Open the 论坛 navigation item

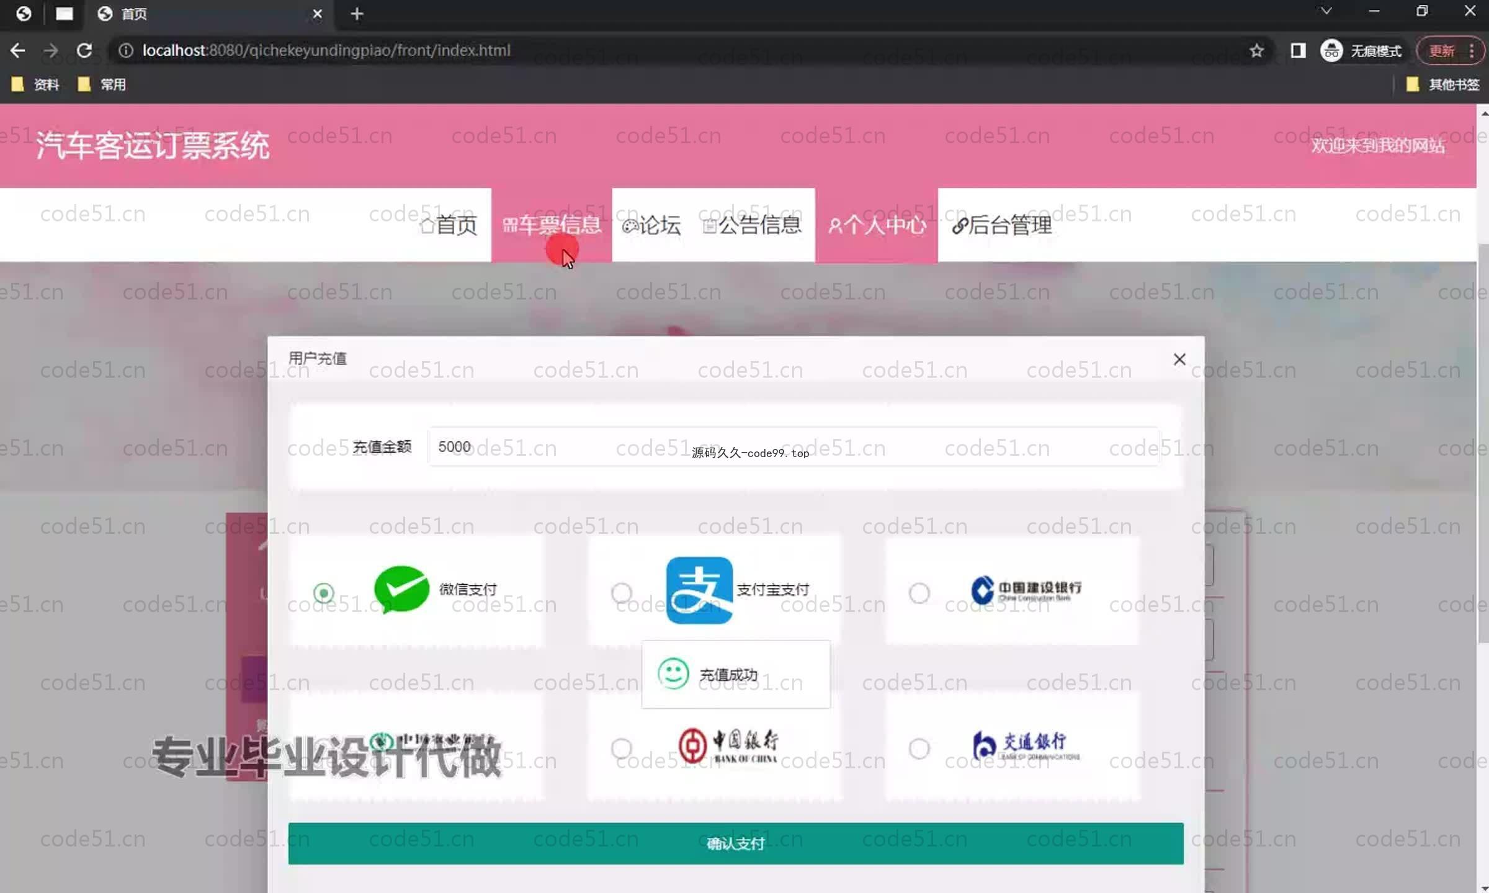pos(651,224)
